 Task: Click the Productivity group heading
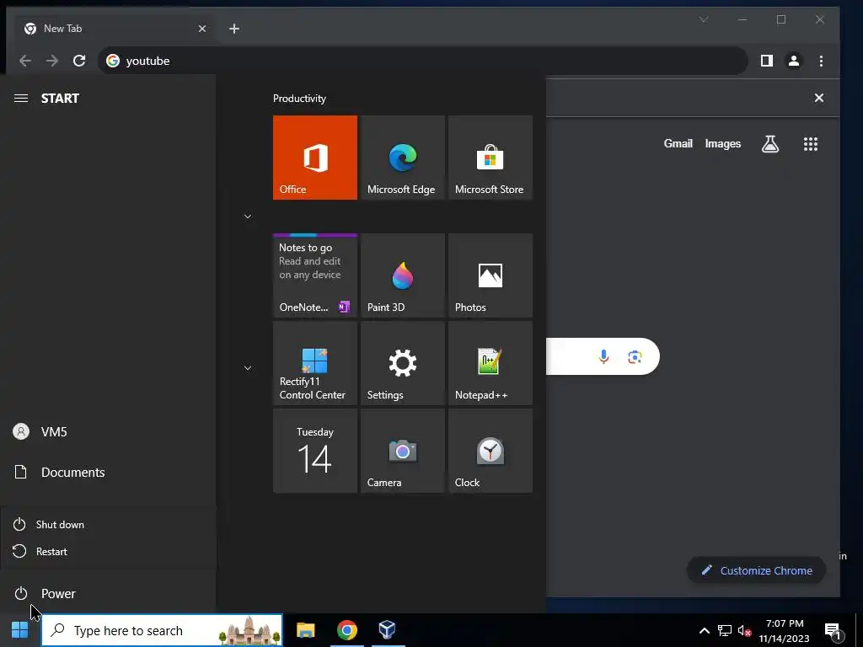pyautogui.click(x=299, y=99)
